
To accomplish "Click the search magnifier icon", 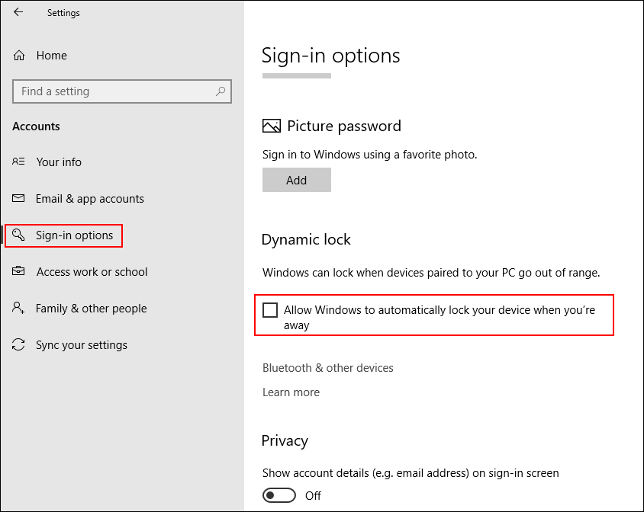I will (221, 91).
